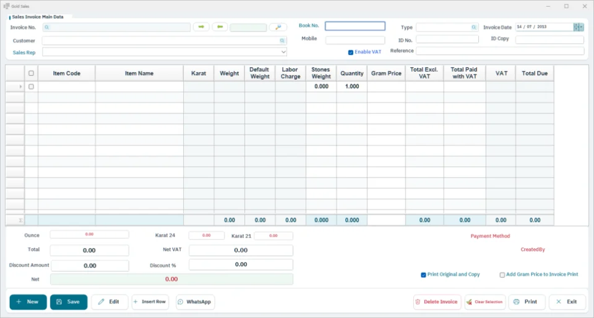Image resolution: width=594 pixels, height=318 pixels.
Task: Click the Total field below Ounce
Action: 89,250
